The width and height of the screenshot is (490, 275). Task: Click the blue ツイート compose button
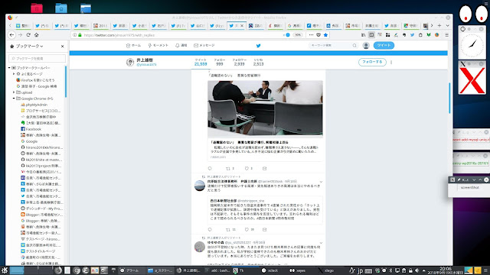point(384,46)
